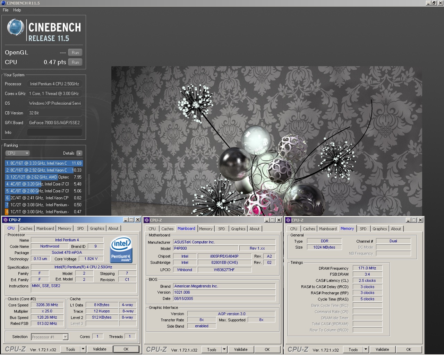Click Tools button in first CPU-Z window

[x=70, y=349]
